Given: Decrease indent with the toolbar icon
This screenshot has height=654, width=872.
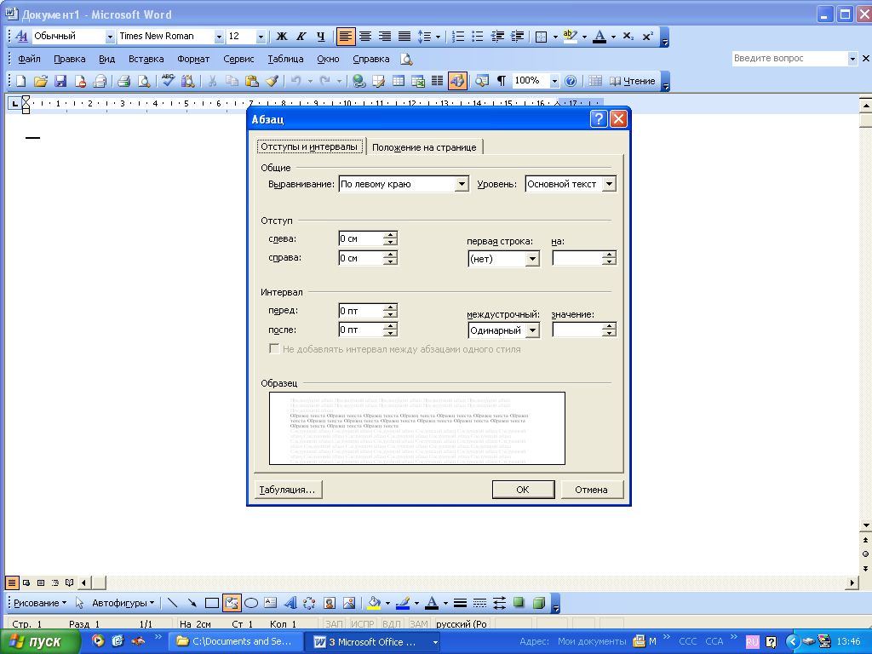Looking at the screenshot, I should coord(497,37).
